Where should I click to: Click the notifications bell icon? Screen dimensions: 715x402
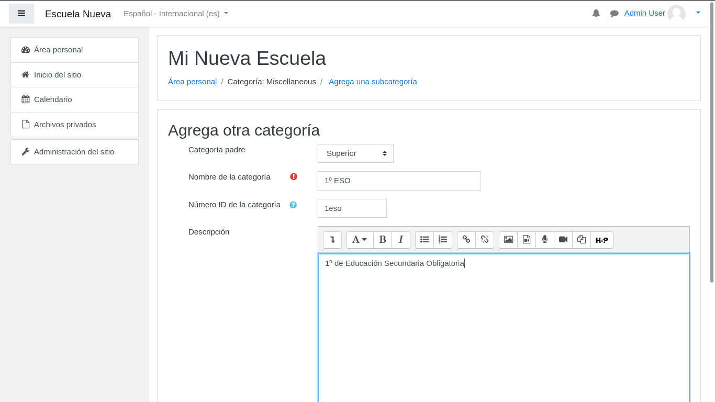point(596,13)
